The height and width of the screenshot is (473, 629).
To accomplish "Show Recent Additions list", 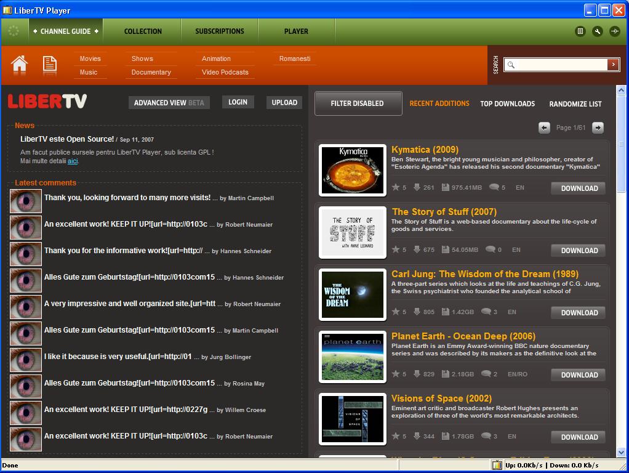I will click(439, 103).
